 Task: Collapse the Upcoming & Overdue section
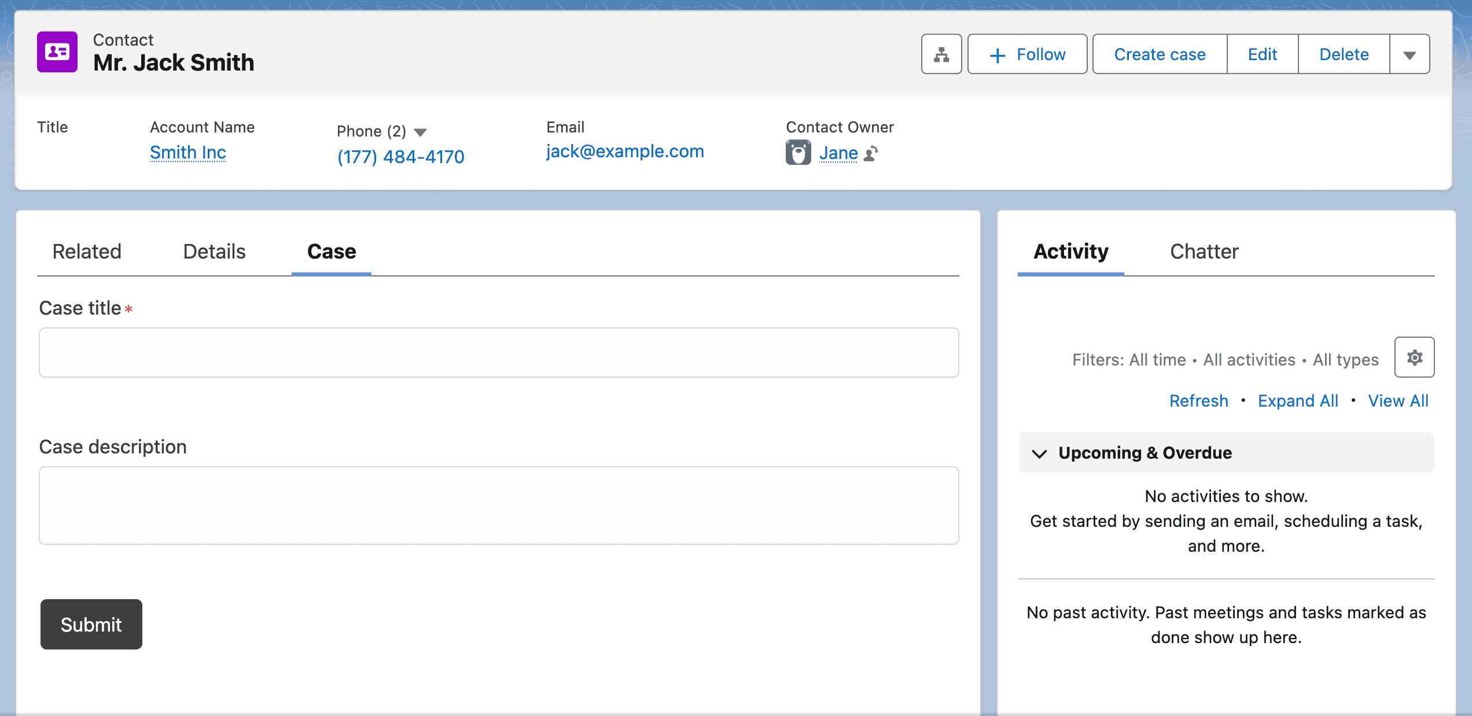(x=1040, y=453)
